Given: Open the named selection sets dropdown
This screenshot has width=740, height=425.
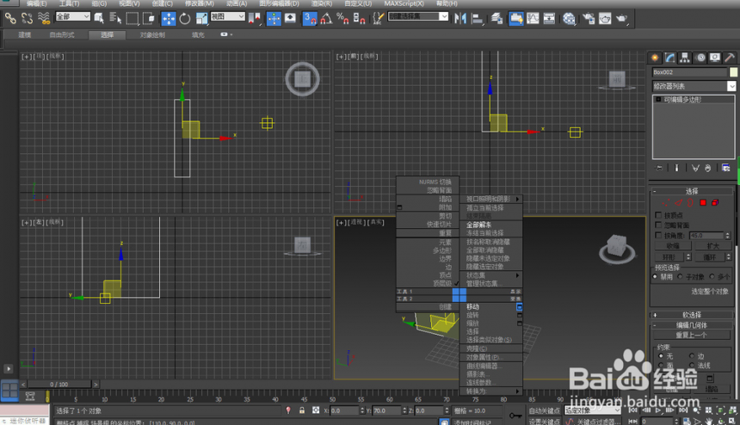Looking at the screenshot, I should pos(417,16).
